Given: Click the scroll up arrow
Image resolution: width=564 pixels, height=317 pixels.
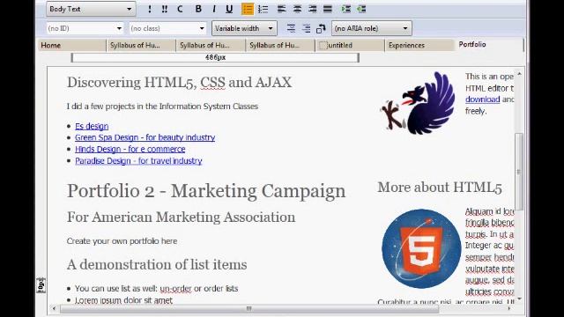Looking at the screenshot, I should coord(519,74).
